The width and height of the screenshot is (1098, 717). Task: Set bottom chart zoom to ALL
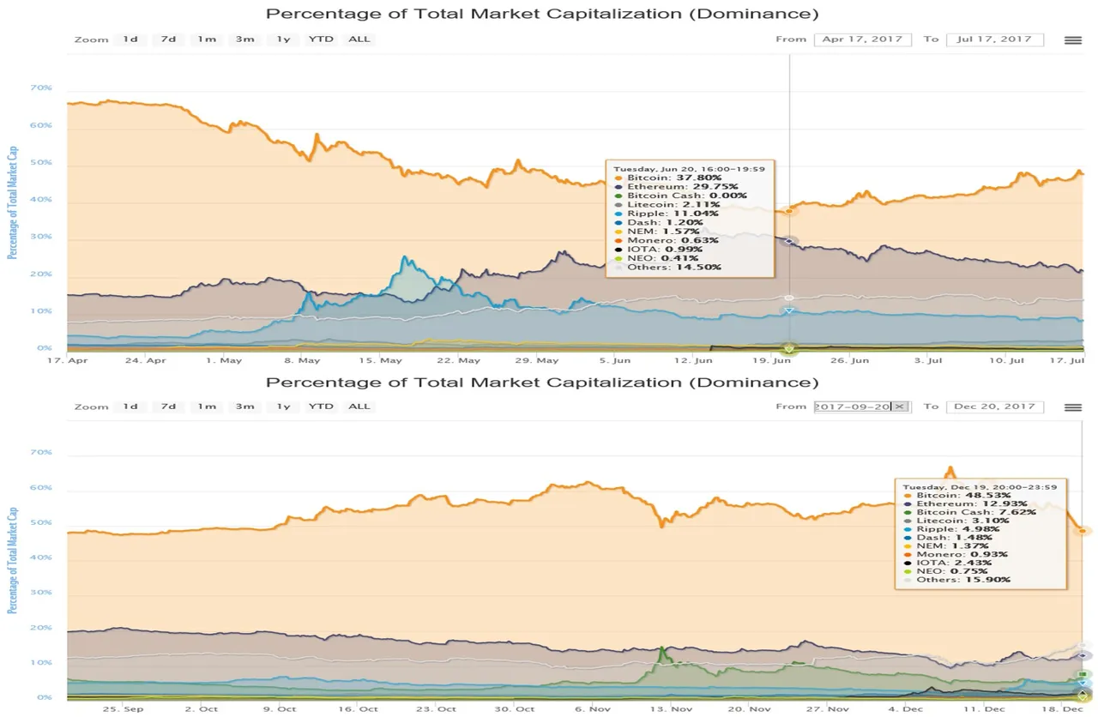[359, 407]
